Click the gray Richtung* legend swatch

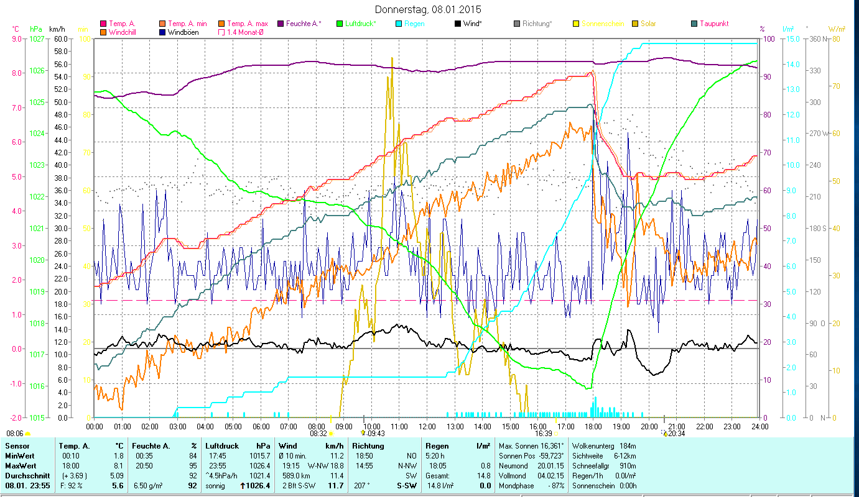click(x=516, y=24)
